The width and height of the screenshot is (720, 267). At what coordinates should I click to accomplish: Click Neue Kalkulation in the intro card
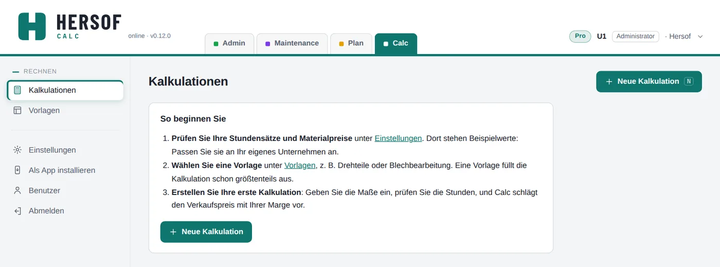pos(206,232)
